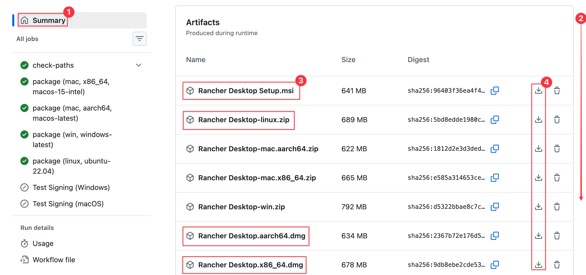Click the job filter icon button

point(140,39)
